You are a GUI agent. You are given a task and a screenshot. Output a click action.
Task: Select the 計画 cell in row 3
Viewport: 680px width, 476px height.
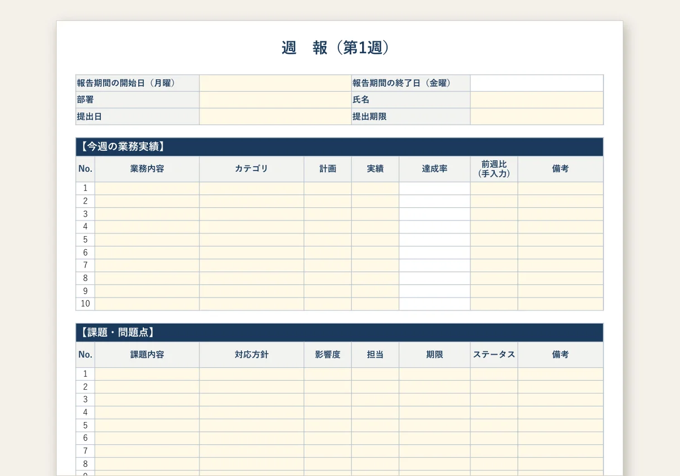pos(328,214)
